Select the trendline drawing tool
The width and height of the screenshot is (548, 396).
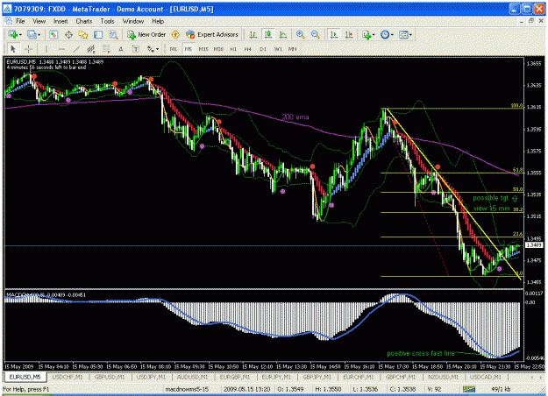tap(76, 49)
